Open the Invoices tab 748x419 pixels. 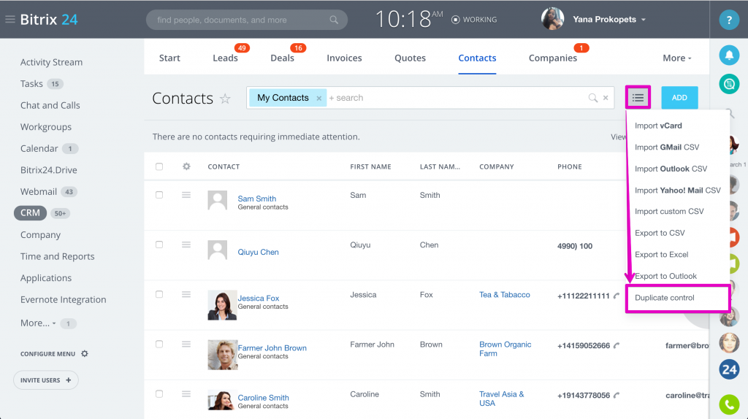point(345,58)
